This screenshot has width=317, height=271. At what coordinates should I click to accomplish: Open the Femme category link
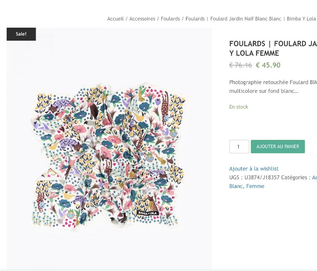pos(255,186)
